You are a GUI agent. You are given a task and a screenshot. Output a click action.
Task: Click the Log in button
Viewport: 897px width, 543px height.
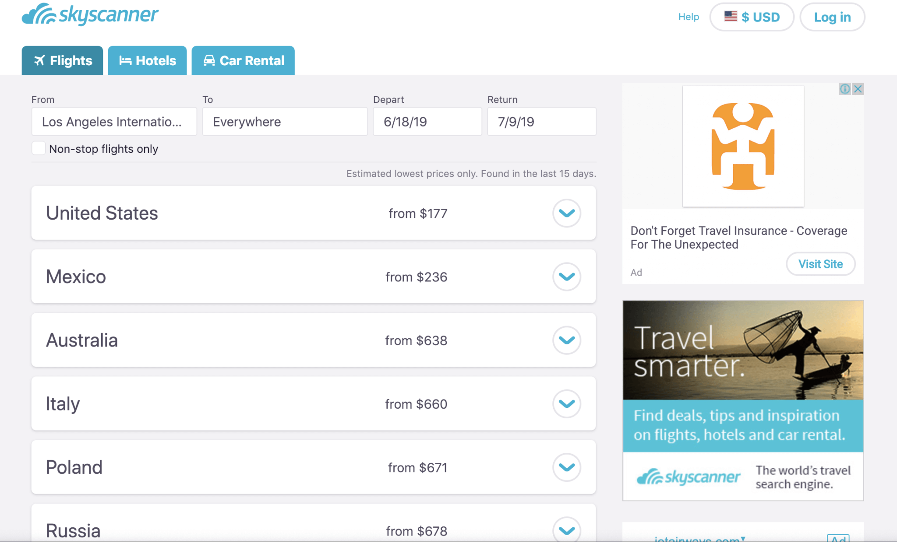(832, 17)
